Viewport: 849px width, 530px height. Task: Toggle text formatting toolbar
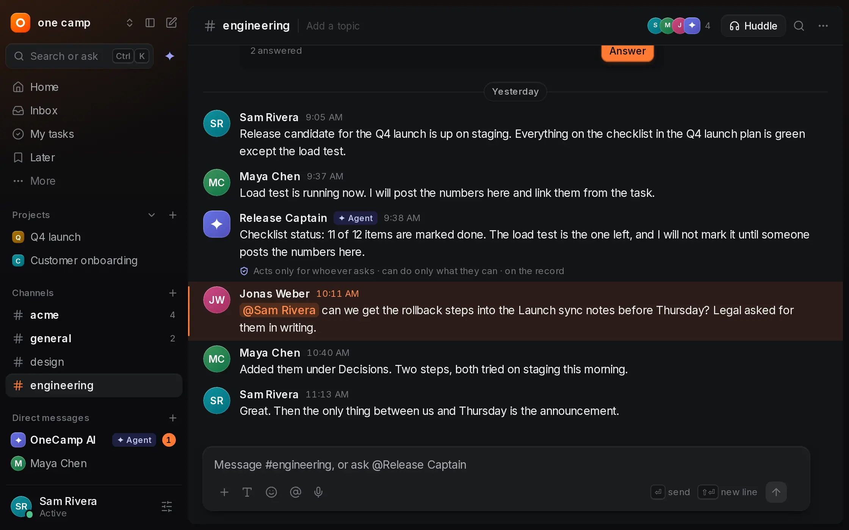pos(247,492)
